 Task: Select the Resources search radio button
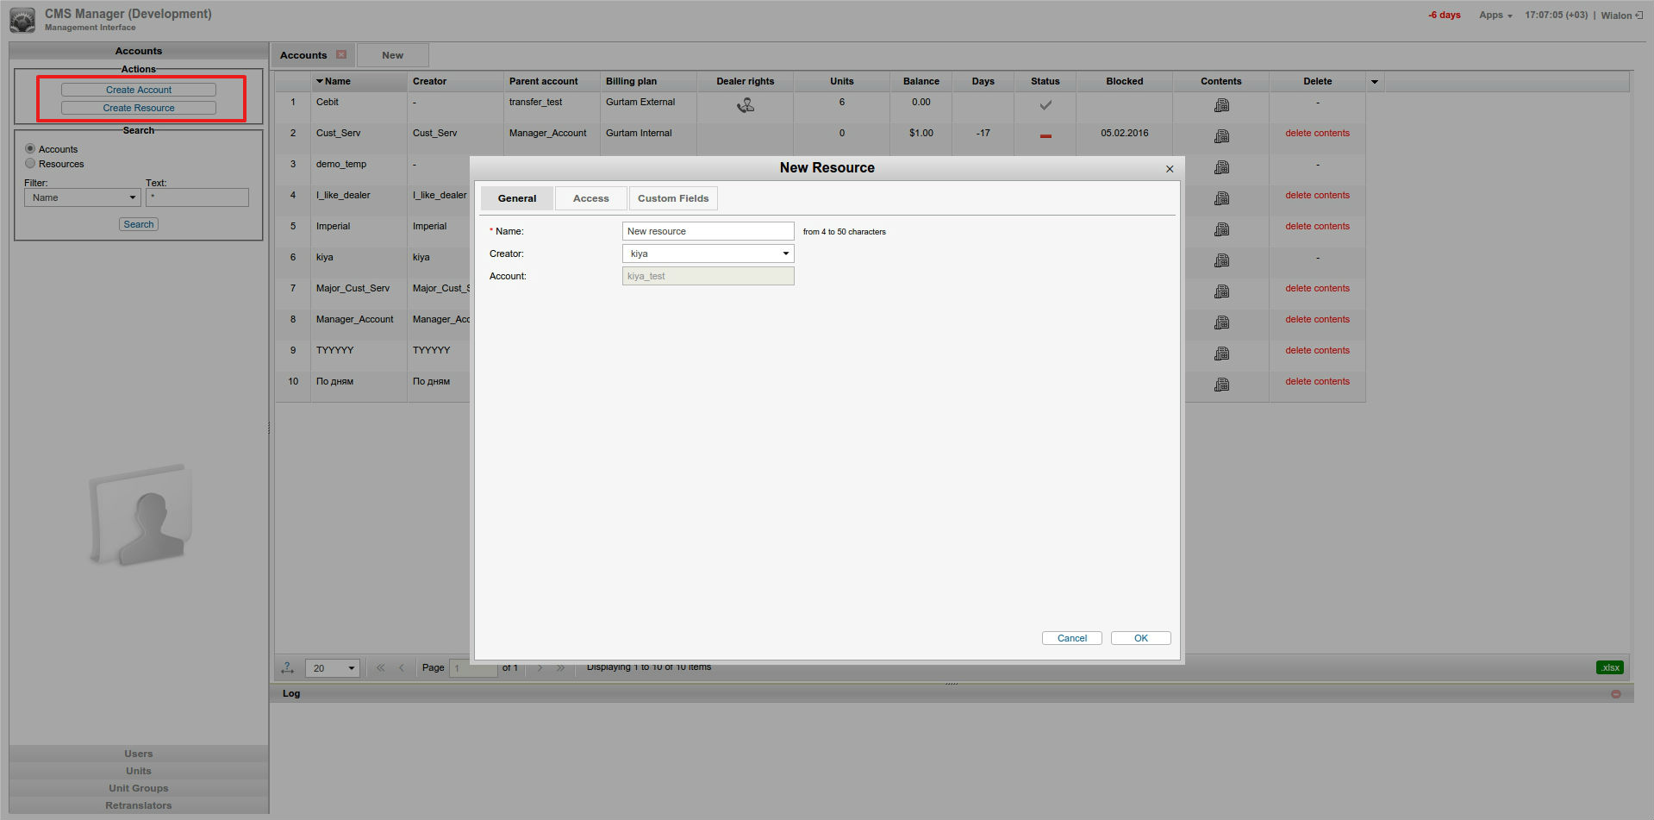click(x=30, y=163)
